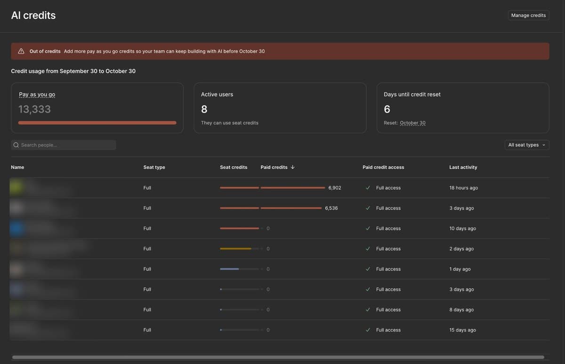Viewport: 565px width, 364px height.
Task: Click the 1 day ago activity cell
Action: coord(460,269)
